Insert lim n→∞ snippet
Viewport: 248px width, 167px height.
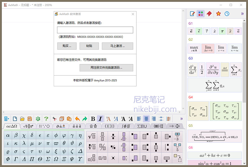pyautogui.click(x=234, y=49)
